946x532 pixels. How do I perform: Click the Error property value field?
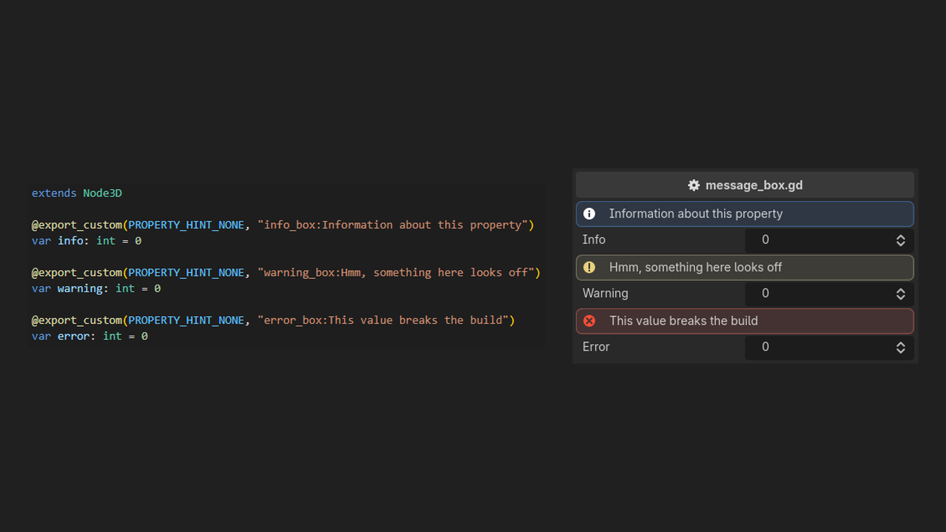tap(829, 348)
